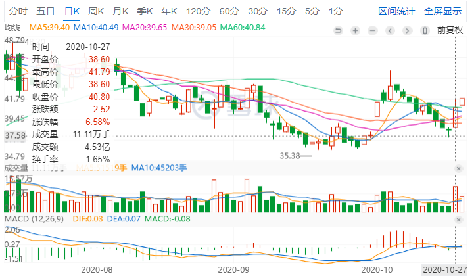Zoom out the chart with minus icon
Screen dimensions: 476x278
tap(373, 30)
